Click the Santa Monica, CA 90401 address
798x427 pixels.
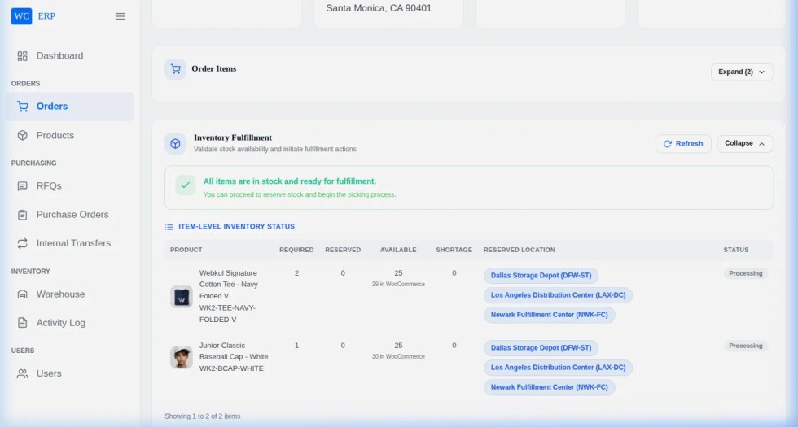(379, 8)
